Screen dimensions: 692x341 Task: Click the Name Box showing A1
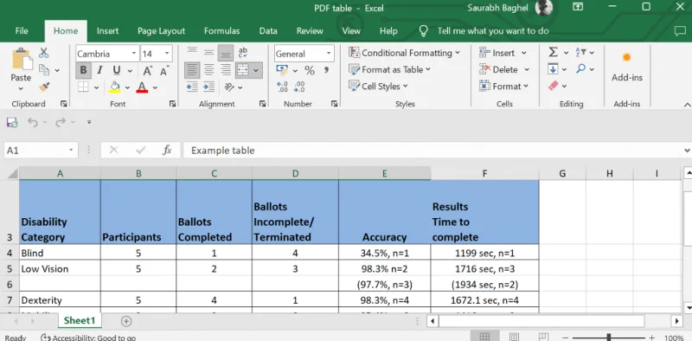(41, 151)
